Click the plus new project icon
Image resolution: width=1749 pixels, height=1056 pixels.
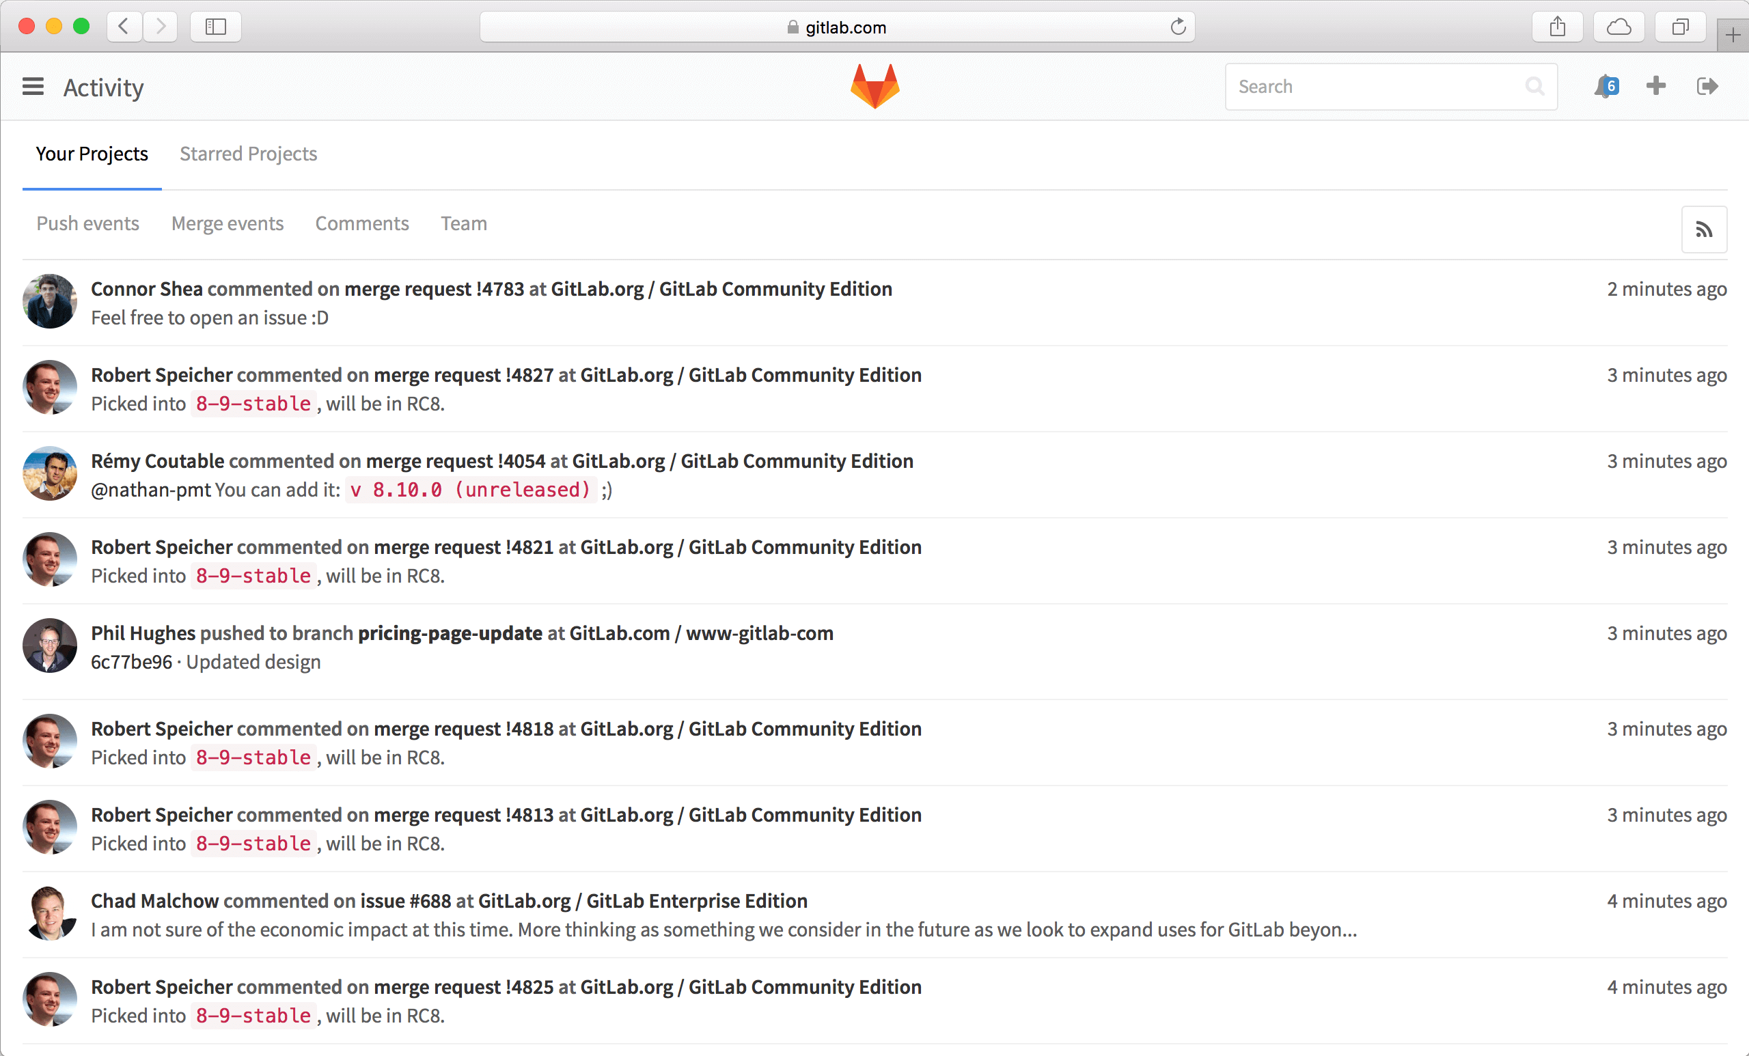(x=1655, y=87)
